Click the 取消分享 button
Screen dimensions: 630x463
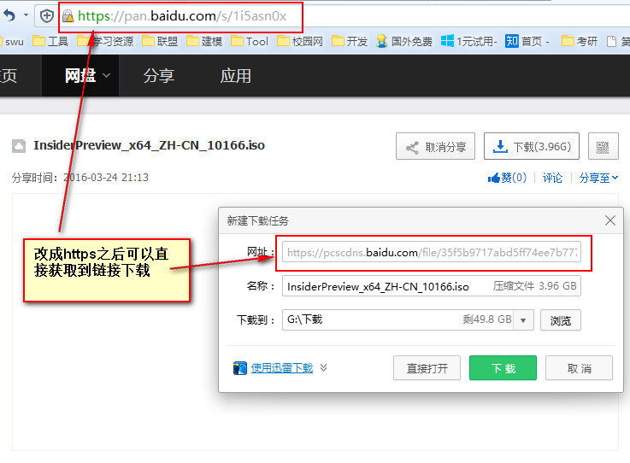435,146
